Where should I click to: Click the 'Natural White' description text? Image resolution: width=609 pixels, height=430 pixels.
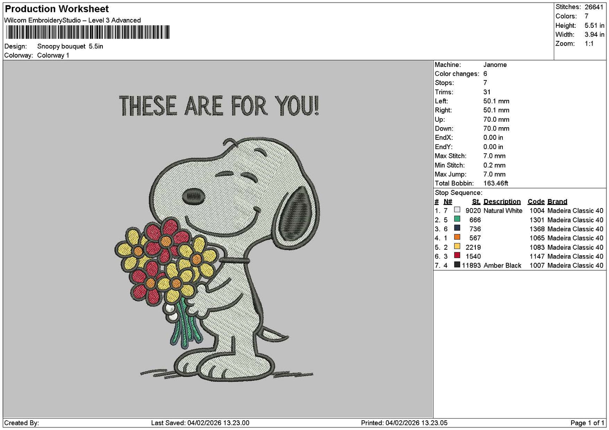pos(503,211)
